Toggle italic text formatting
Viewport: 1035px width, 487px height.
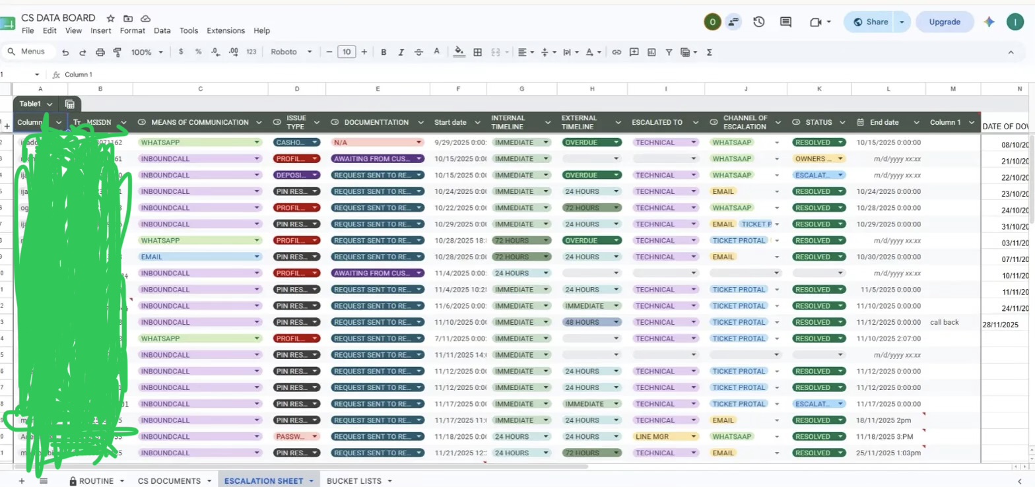[401, 52]
